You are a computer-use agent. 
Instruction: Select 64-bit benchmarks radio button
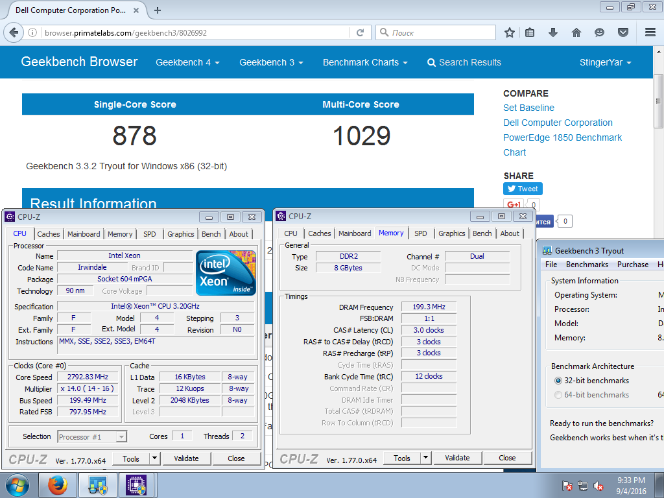pyautogui.click(x=558, y=395)
